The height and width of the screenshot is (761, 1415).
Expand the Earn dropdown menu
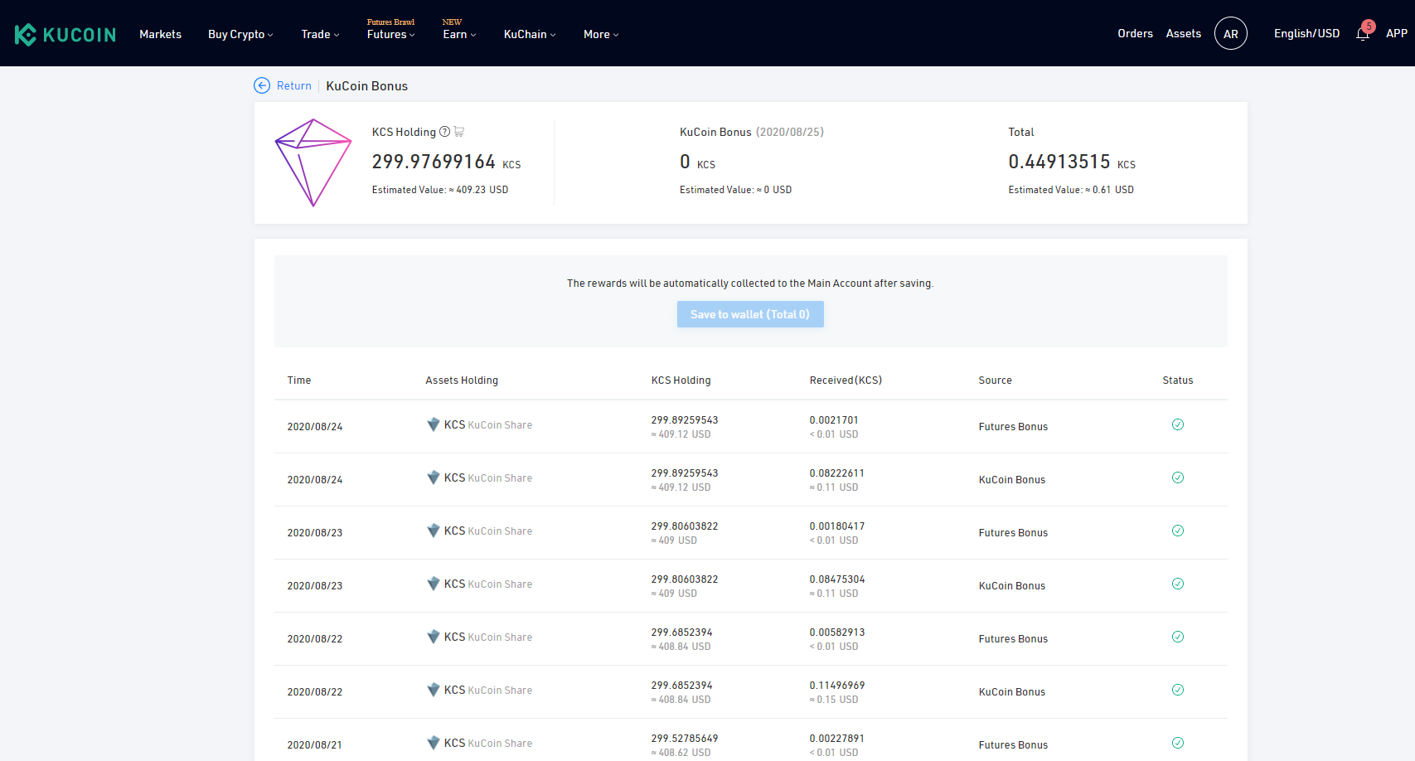(459, 34)
